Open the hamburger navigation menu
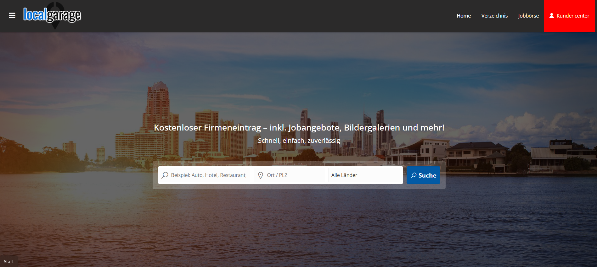This screenshot has height=267, width=597. coord(12,16)
